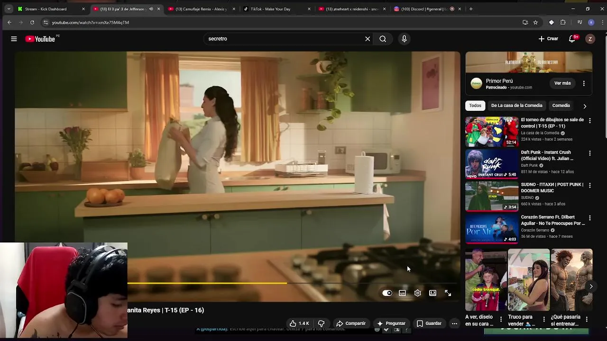Screen dimensions: 607x341
Task: Open Chrome profile avatar
Action: pos(591,22)
